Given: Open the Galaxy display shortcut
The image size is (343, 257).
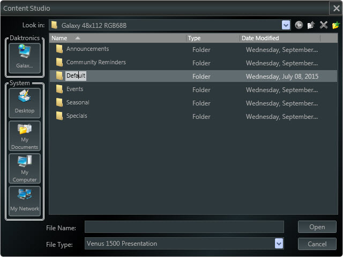Looking at the screenshot, I should coord(25,58).
